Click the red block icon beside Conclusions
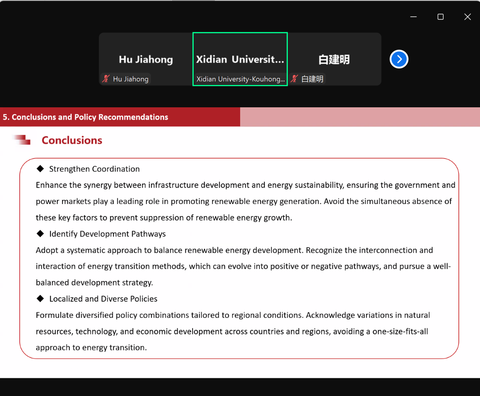This screenshot has height=396, width=480. click(22, 140)
